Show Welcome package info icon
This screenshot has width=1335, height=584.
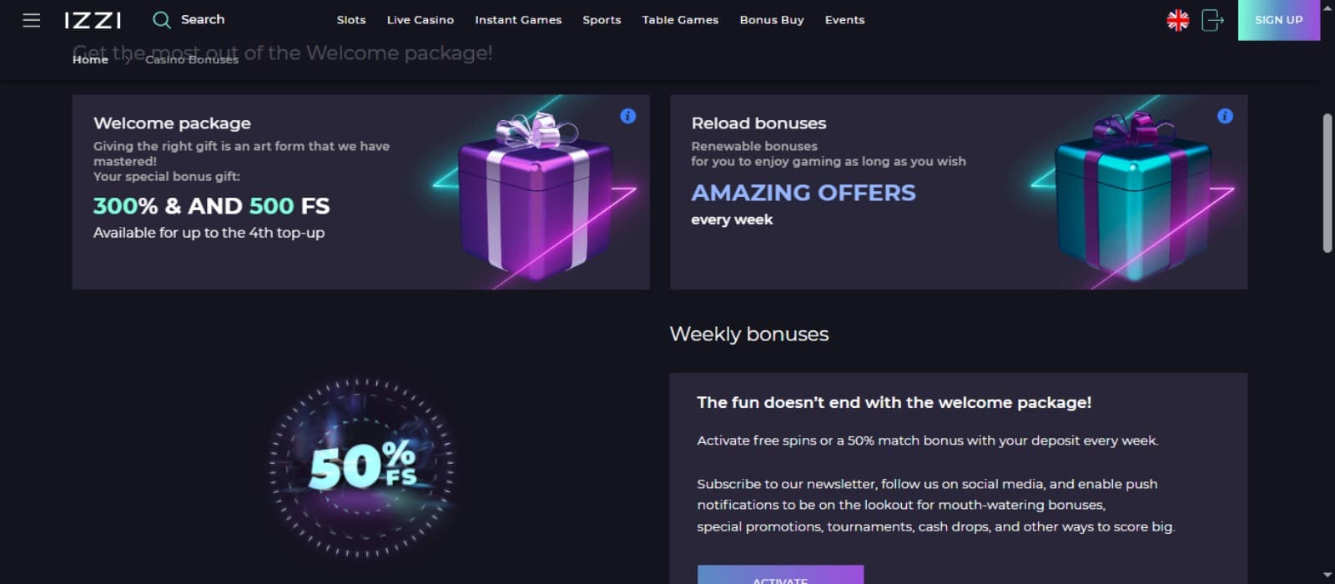click(628, 116)
